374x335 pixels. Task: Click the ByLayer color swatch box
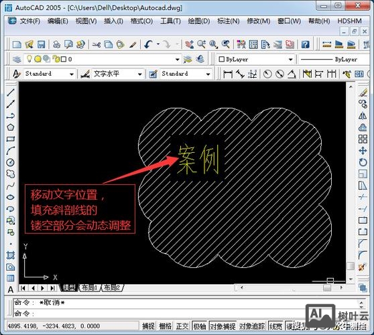[x=222, y=59]
